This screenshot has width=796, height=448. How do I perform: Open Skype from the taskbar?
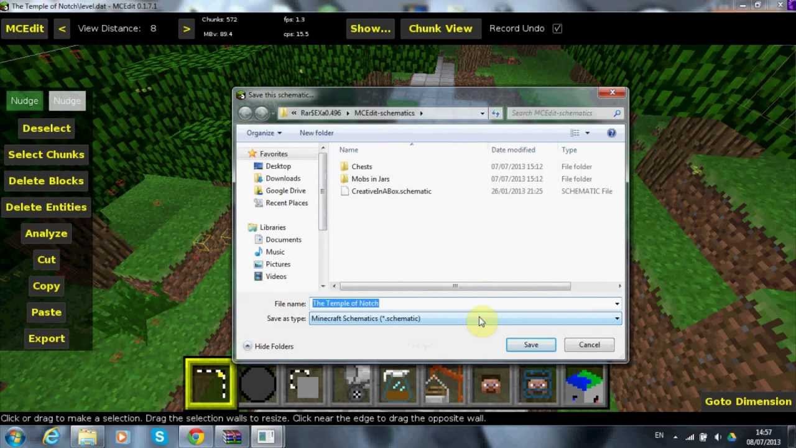point(159,437)
